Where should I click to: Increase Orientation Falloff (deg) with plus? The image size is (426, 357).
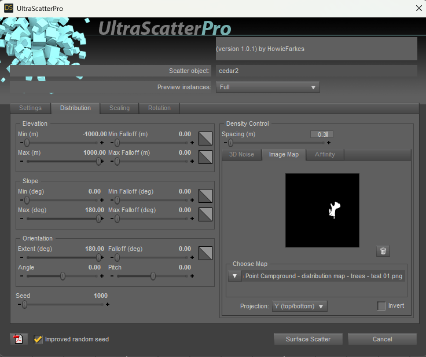coord(192,257)
